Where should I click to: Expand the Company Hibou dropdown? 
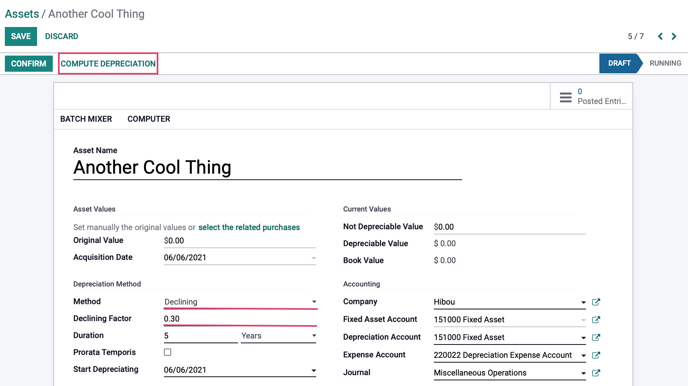coord(583,302)
